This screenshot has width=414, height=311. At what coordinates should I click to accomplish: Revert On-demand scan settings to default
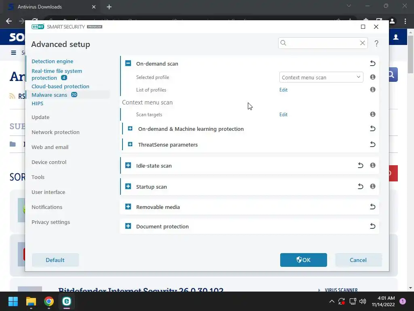pos(372,64)
